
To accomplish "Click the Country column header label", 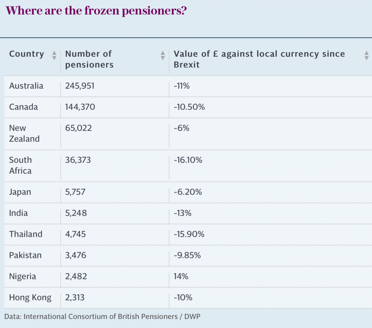I will [x=27, y=54].
